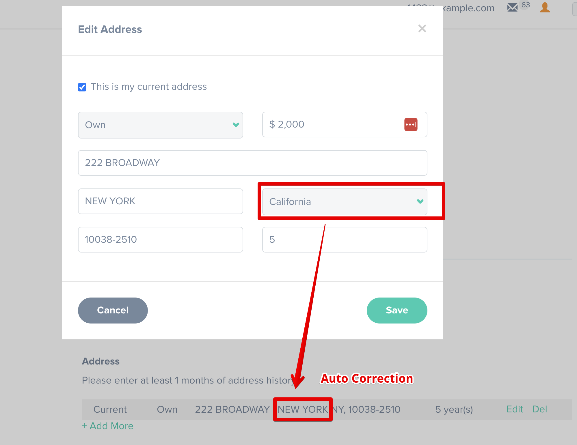577x445 pixels.
Task: Click the red password manager icon
Action: point(411,125)
